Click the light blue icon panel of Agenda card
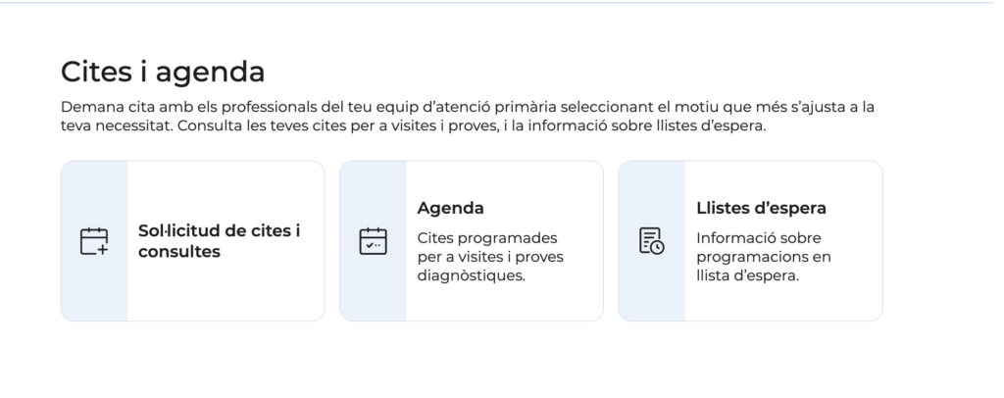1004x398 pixels. [374, 240]
